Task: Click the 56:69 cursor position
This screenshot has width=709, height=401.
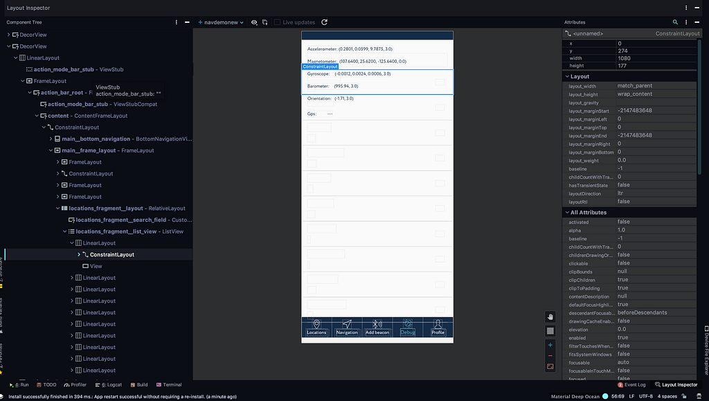Action: [x=618, y=396]
